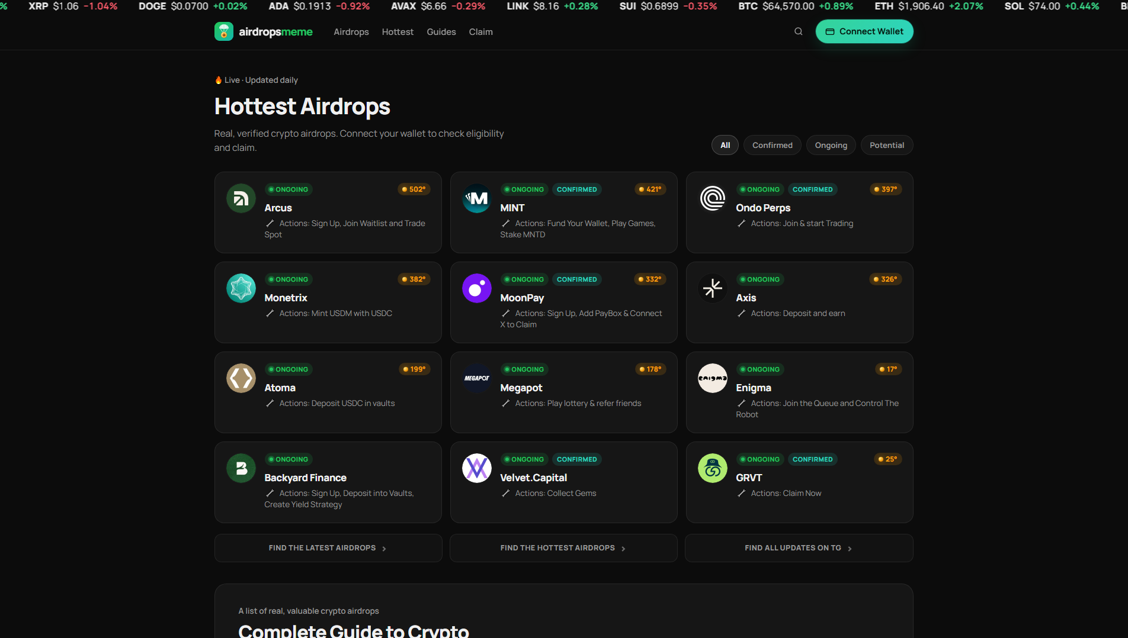Click the Connect Wallet button
Image resolution: width=1128 pixels, height=638 pixels.
(864, 31)
